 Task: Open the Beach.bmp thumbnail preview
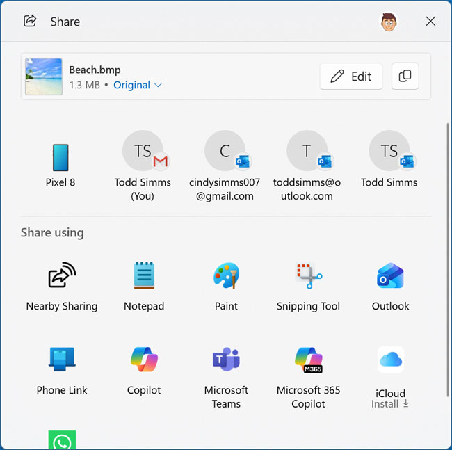pyautogui.click(x=44, y=77)
